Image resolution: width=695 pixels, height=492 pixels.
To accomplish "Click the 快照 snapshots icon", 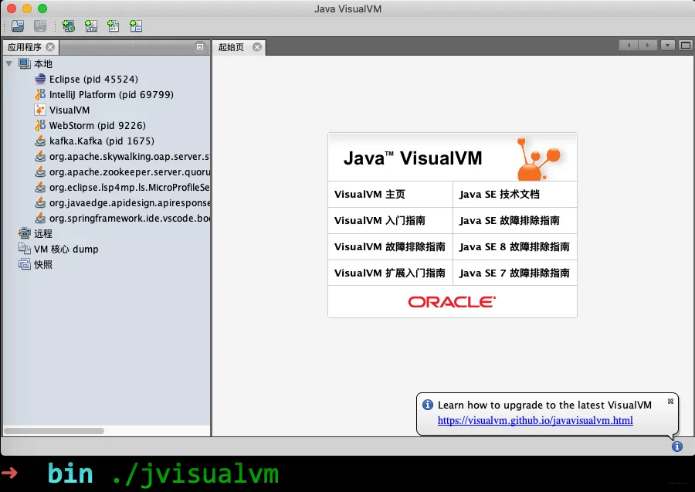I will pos(25,265).
